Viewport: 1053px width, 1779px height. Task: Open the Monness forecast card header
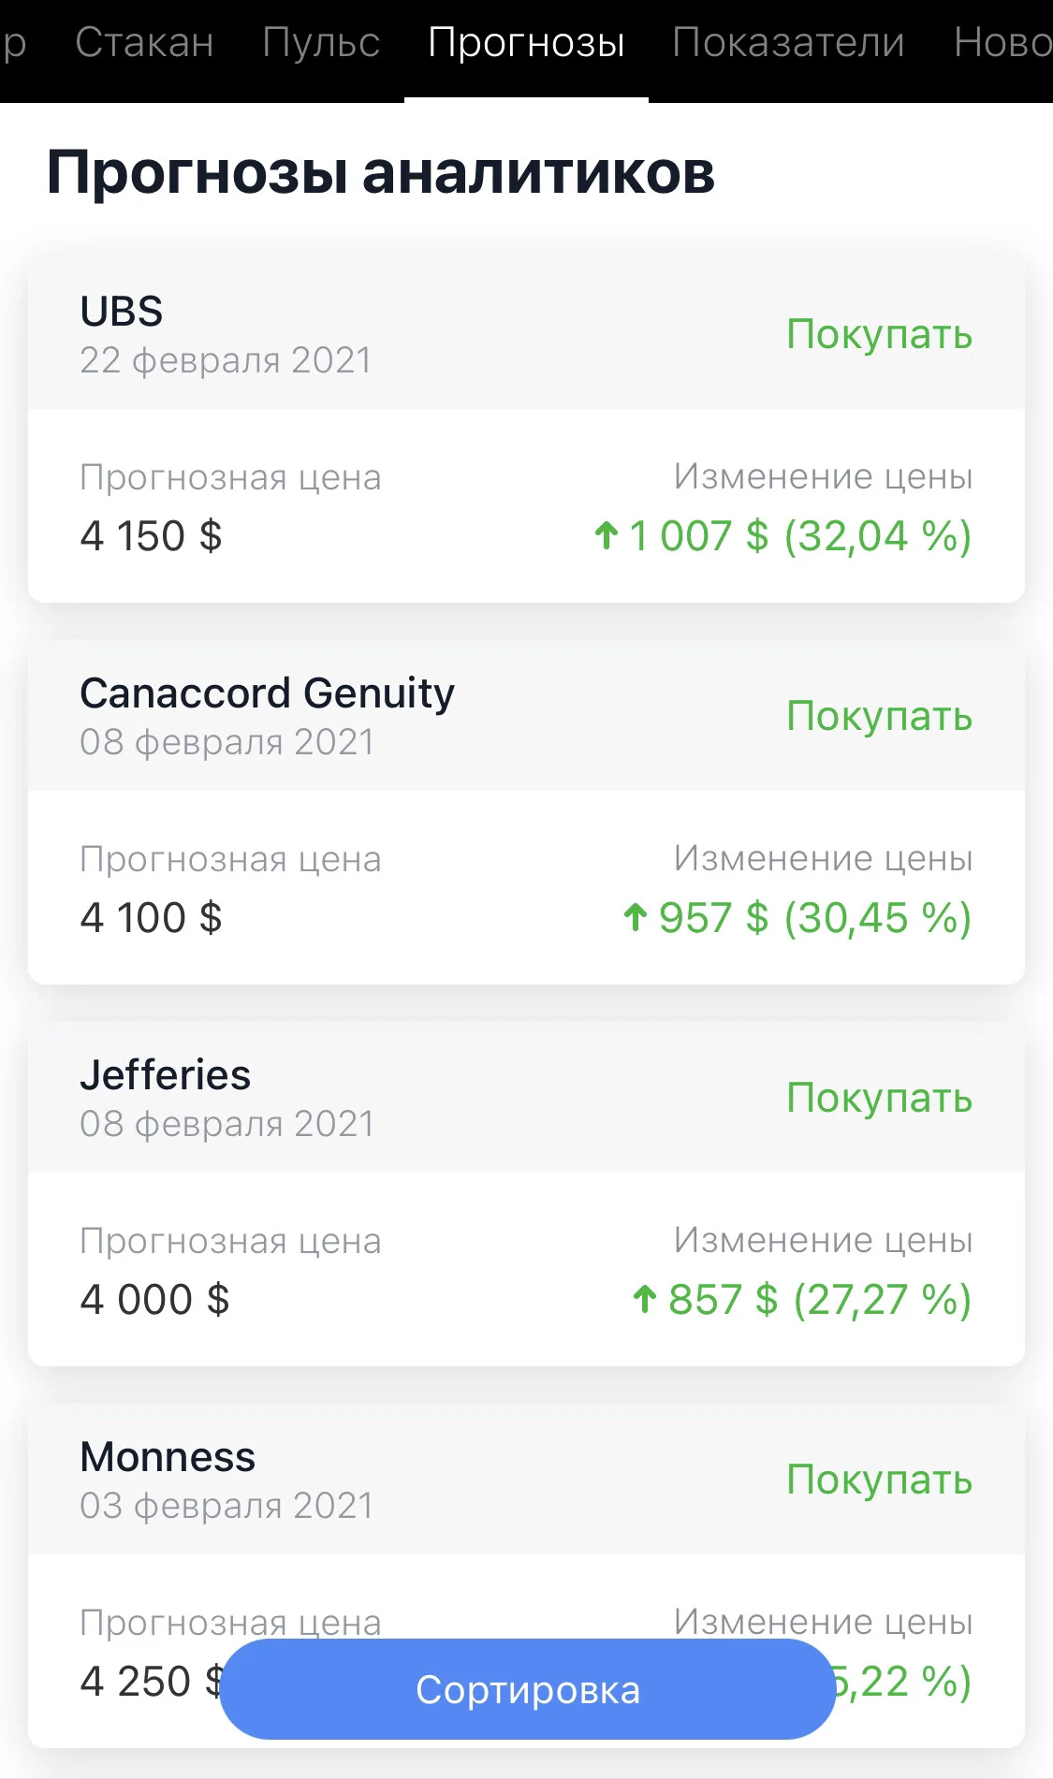click(x=526, y=1480)
